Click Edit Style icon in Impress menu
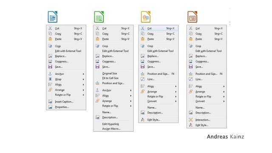 191,125
